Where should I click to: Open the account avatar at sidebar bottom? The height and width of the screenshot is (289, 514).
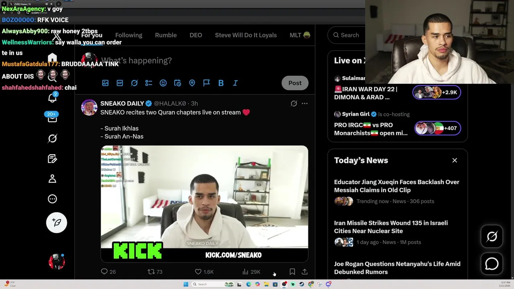coord(57,262)
